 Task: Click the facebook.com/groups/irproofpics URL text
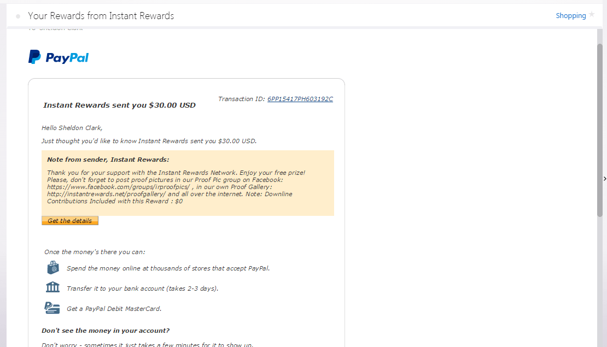(119, 187)
